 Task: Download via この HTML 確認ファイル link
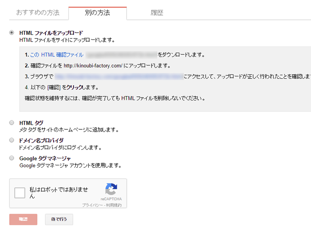pos(57,55)
